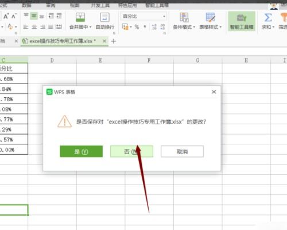
Task: Select column D header
Action: pyautogui.click(x=52, y=60)
